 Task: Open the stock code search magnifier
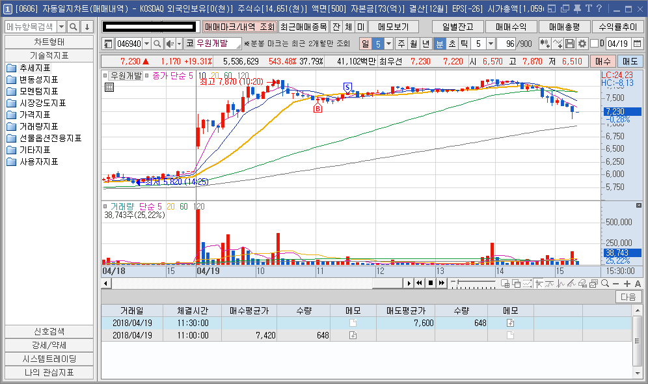click(157, 44)
